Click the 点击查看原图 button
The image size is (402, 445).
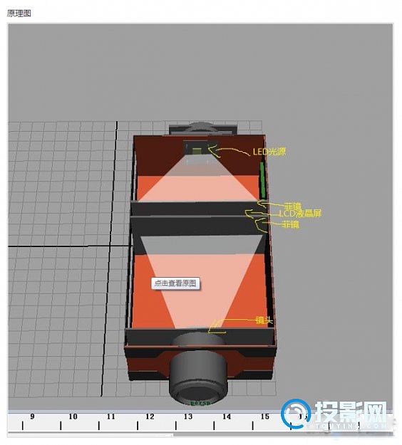tap(175, 283)
